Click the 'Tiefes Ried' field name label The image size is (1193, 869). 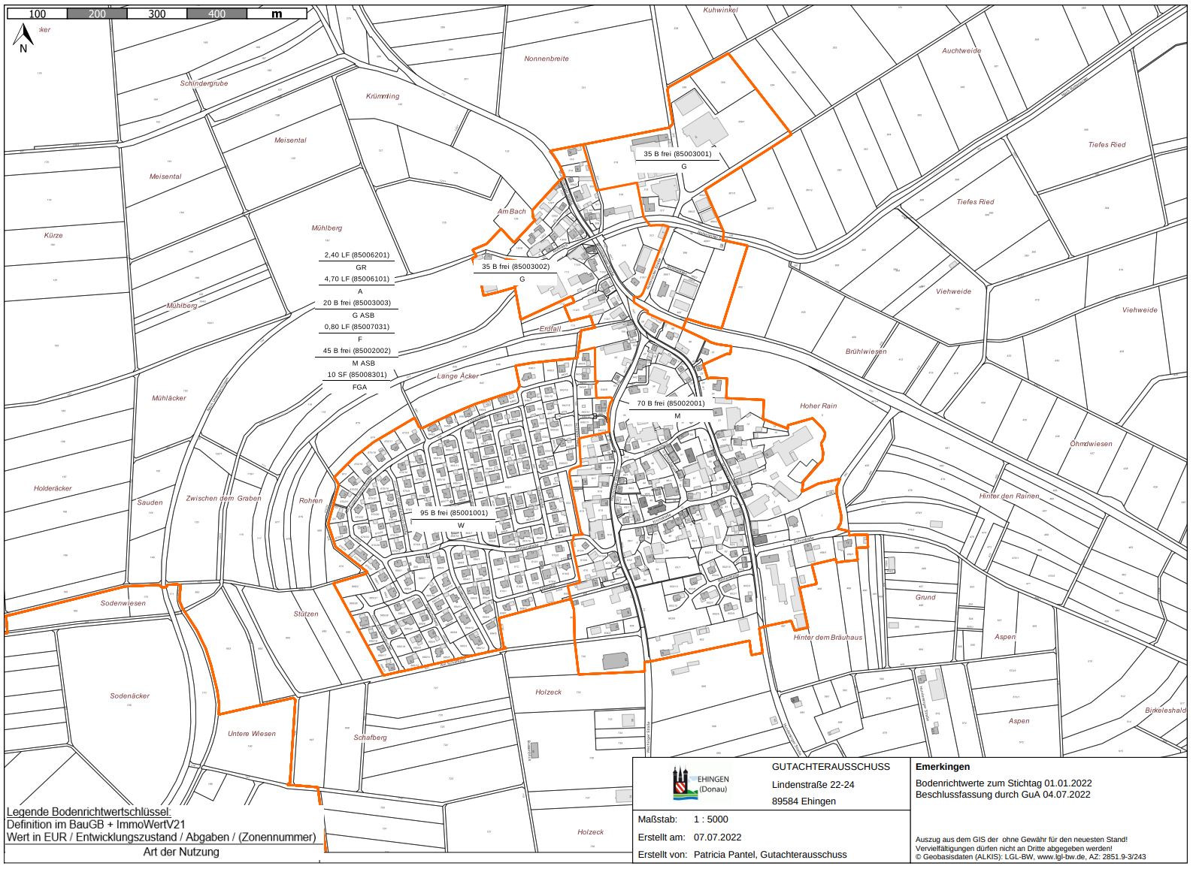[x=1107, y=145]
